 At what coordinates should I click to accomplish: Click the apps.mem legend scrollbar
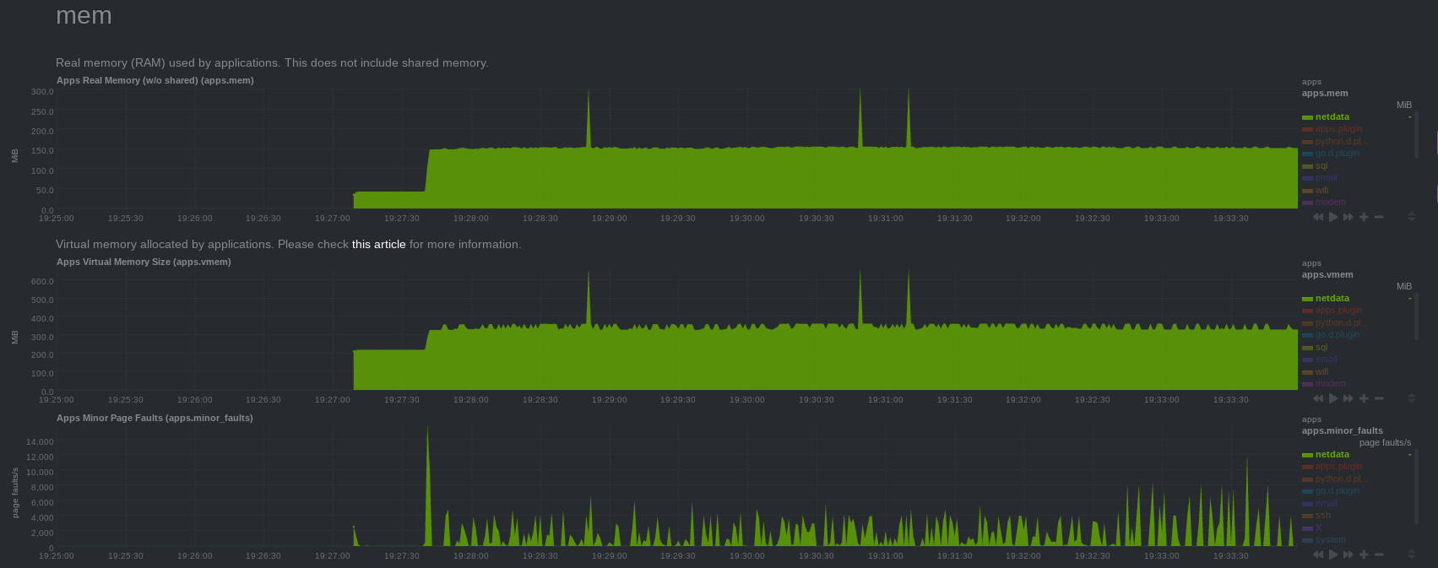1416,135
